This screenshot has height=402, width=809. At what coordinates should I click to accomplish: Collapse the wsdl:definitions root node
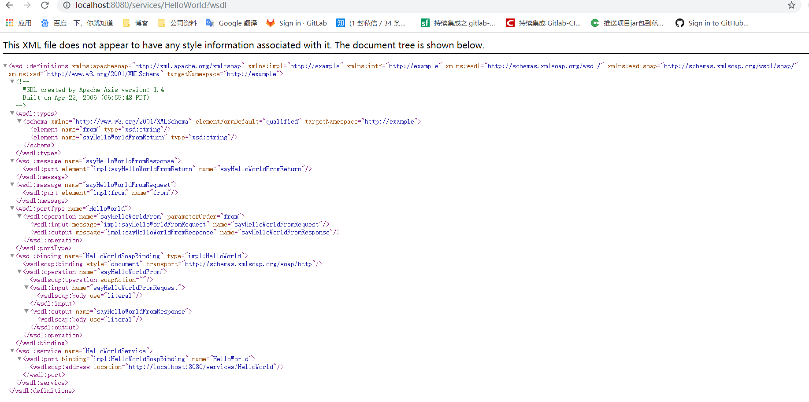tap(5, 66)
